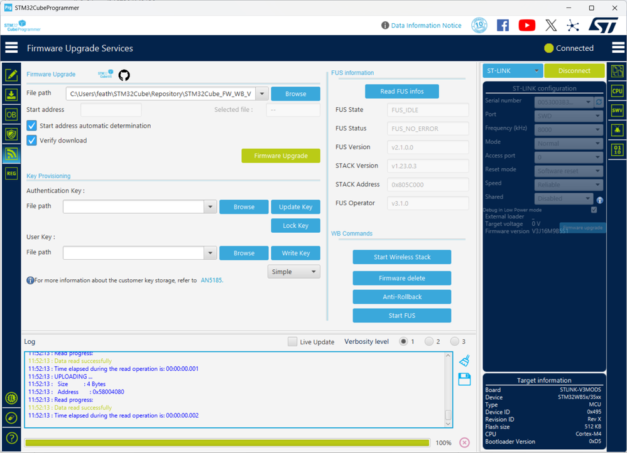Click Read FUS infos button

[402, 92]
